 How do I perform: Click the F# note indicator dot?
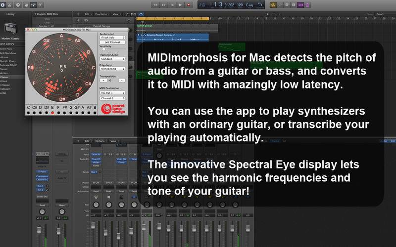coord(65,113)
